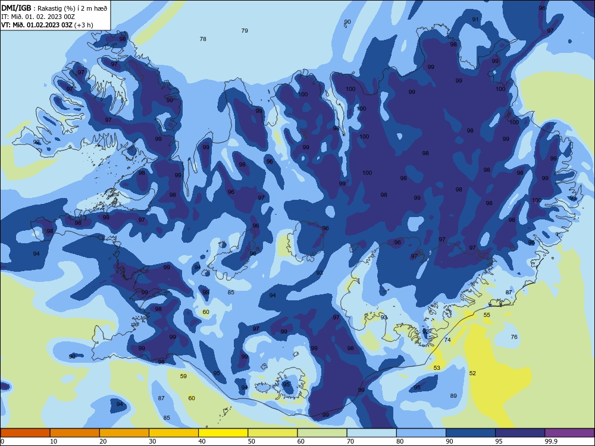Click the legend tick label 10
595x446 pixels.
point(54,441)
